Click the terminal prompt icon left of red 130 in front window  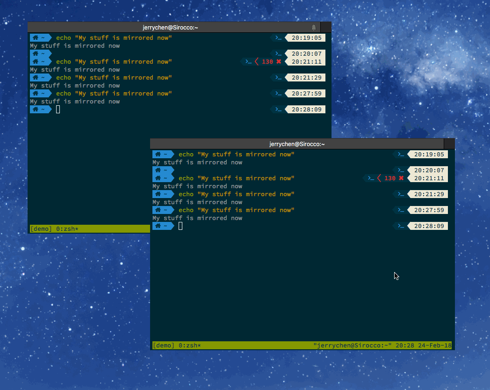pyautogui.click(x=371, y=178)
